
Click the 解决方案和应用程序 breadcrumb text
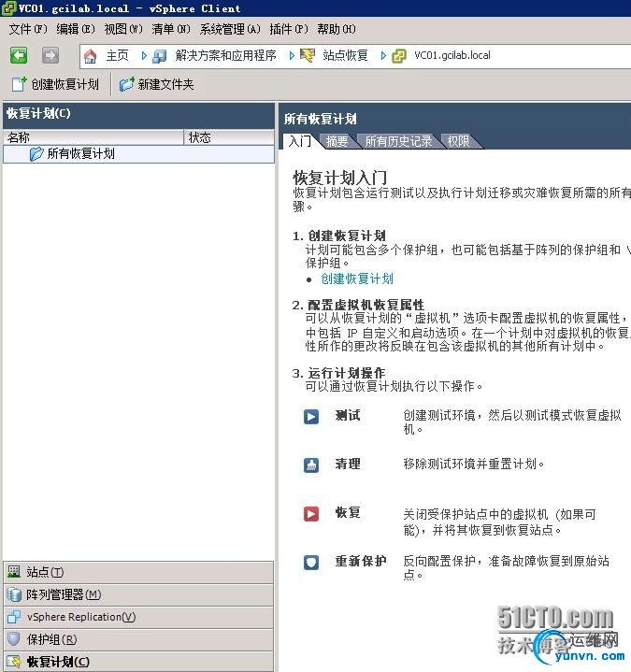coord(225,56)
